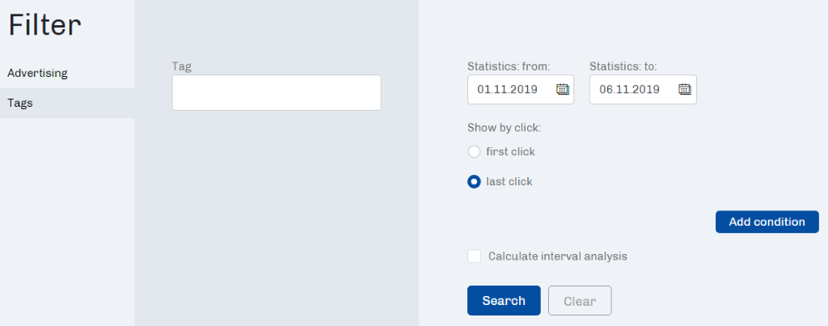828x326 pixels.
Task: Click the 'Calculate interval analysis' label text
Action: click(558, 256)
